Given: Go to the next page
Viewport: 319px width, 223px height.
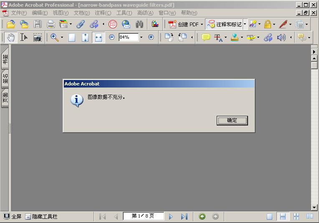Looking at the screenshot, I should pos(171,217).
